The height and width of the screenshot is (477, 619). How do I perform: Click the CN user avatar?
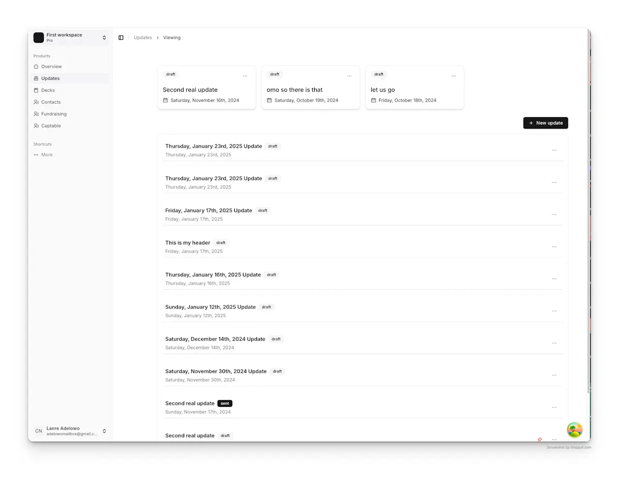click(x=39, y=431)
